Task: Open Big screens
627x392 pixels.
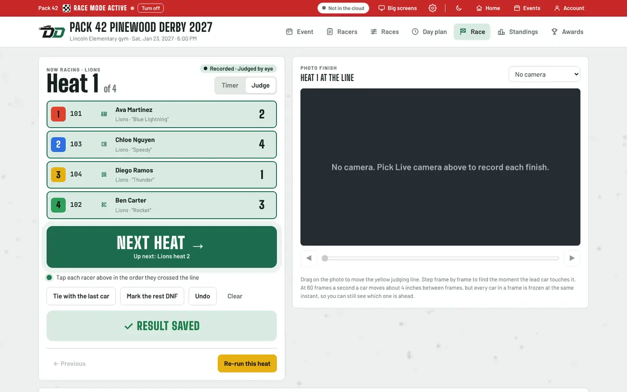Action: pos(398,8)
